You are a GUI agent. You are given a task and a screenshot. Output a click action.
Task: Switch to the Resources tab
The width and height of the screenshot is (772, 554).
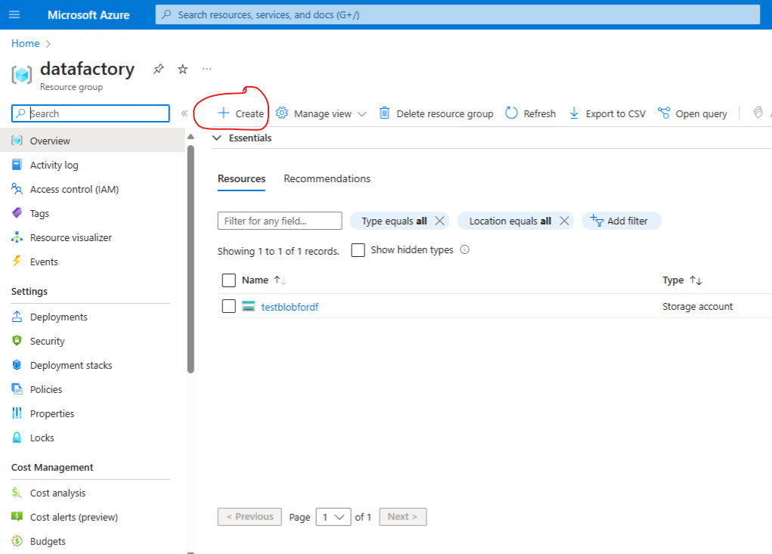pos(241,178)
